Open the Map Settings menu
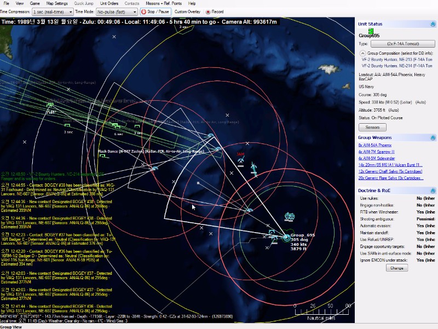 click(57, 3)
